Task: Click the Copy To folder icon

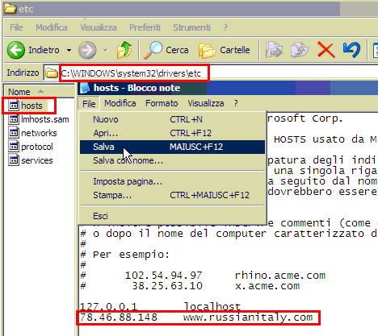Action: pyautogui.click(x=300, y=50)
